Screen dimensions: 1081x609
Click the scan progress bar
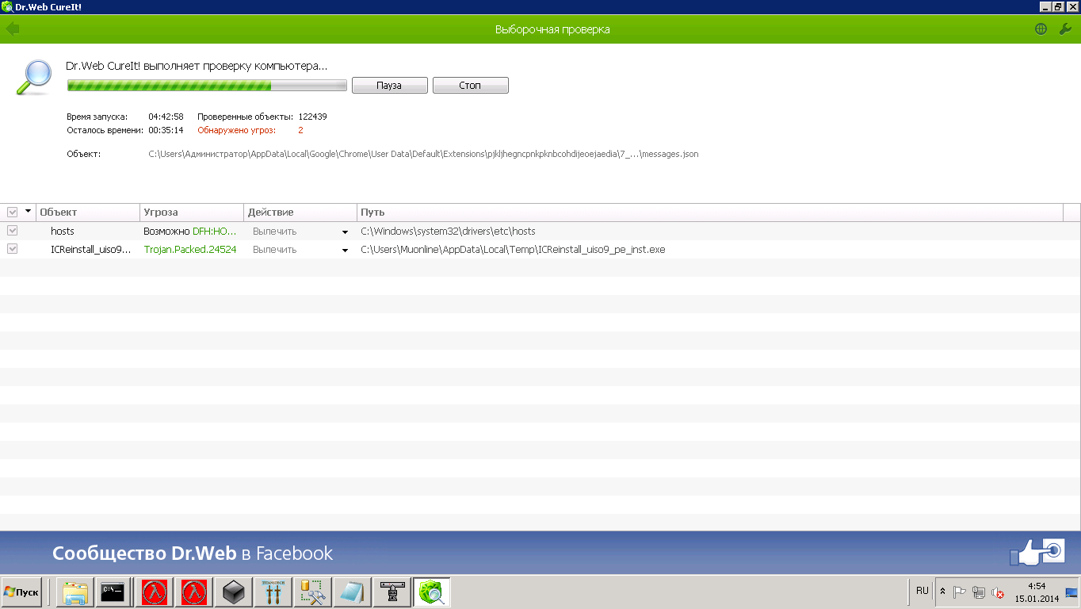[207, 85]
